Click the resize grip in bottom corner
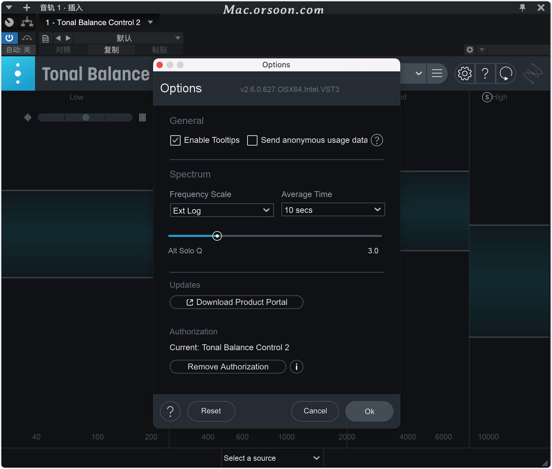This screenshot has width=552, height=469. [545, 464]
